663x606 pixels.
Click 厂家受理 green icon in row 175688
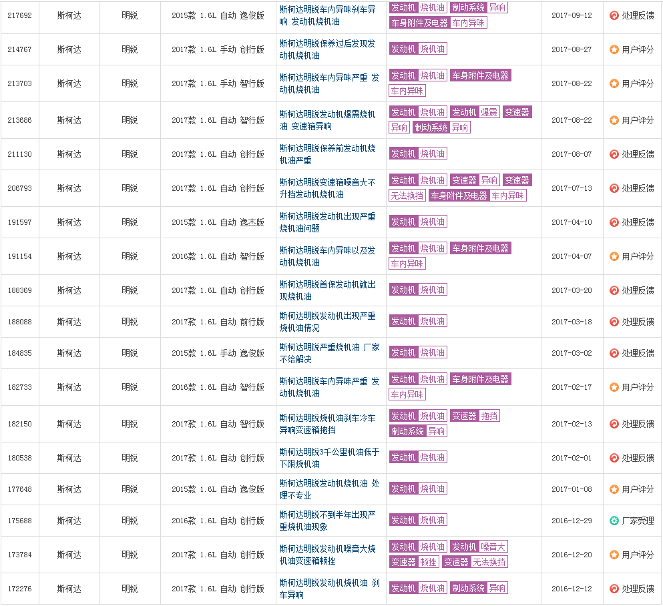tap(614, 521)
